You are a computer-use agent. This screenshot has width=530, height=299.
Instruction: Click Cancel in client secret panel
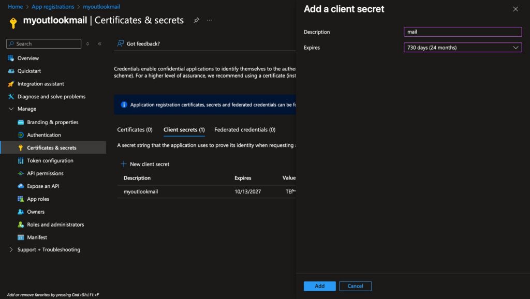pyautogui.click(x=355, y=286)
